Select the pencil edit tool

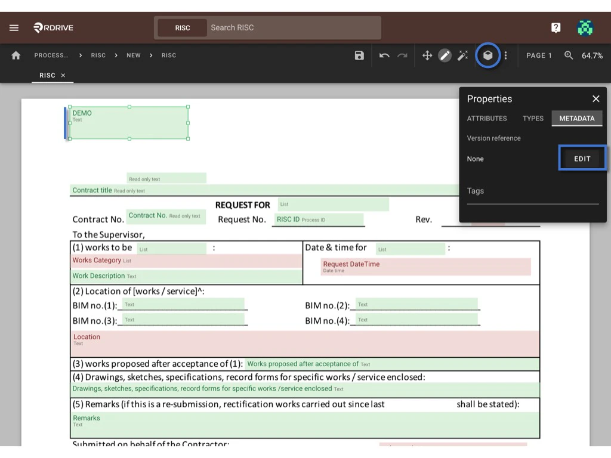click(x=445, y=55)
